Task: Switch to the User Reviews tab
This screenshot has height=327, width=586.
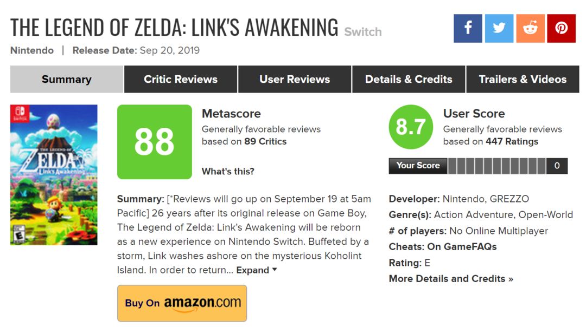Action: [x=295, y=79]
